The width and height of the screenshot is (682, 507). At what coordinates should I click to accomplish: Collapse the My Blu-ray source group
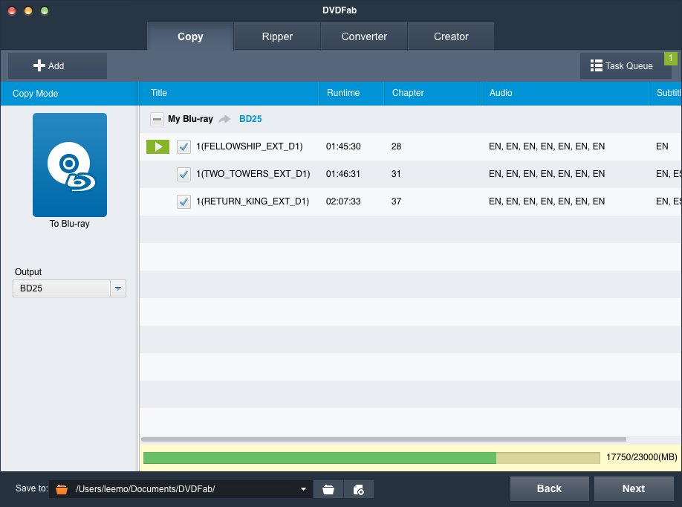tap(157, 119)
